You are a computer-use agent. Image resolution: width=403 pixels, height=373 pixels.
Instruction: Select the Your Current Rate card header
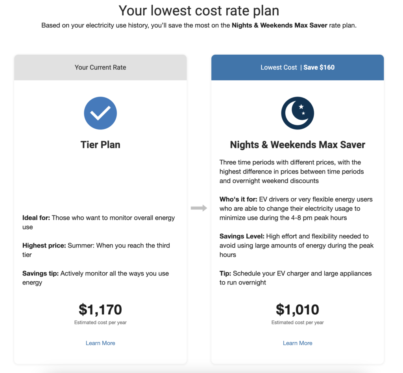click(100, 67)
